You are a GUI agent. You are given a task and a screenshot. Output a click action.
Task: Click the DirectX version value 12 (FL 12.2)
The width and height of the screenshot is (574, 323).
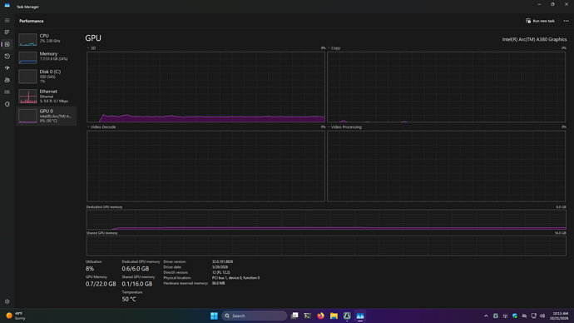click(x=220, y=272)
